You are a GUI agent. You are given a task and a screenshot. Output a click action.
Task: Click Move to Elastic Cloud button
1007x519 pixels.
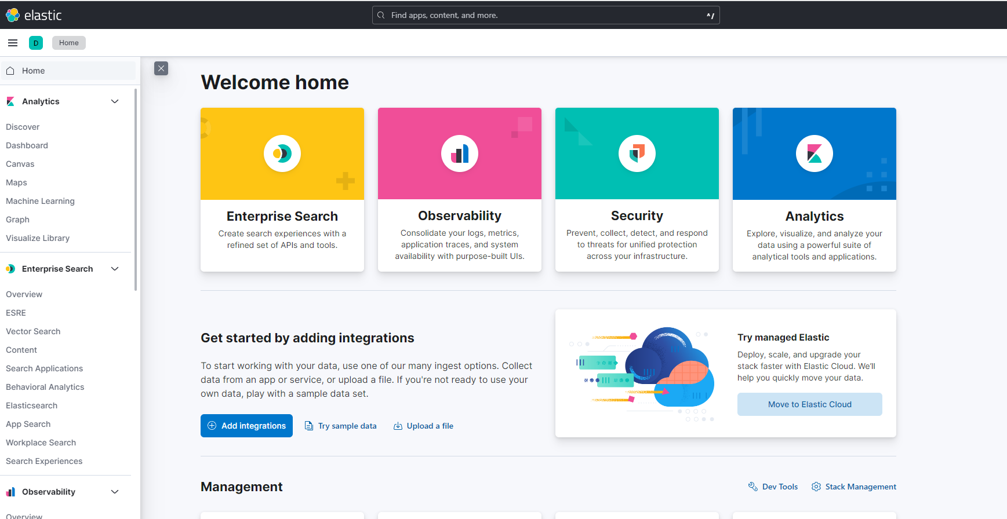pos(809,404)
